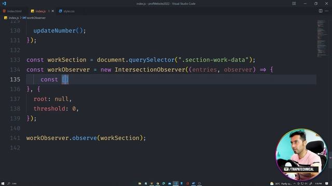Click line number 141 in gutter

click(x=15, y=138)
